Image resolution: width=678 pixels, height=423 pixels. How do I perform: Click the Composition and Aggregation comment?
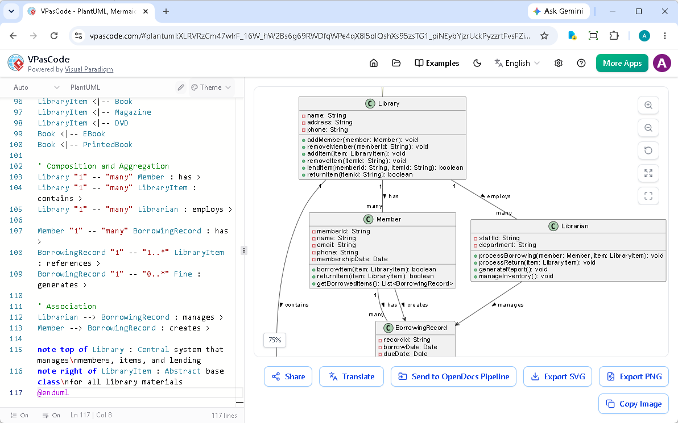104,166
